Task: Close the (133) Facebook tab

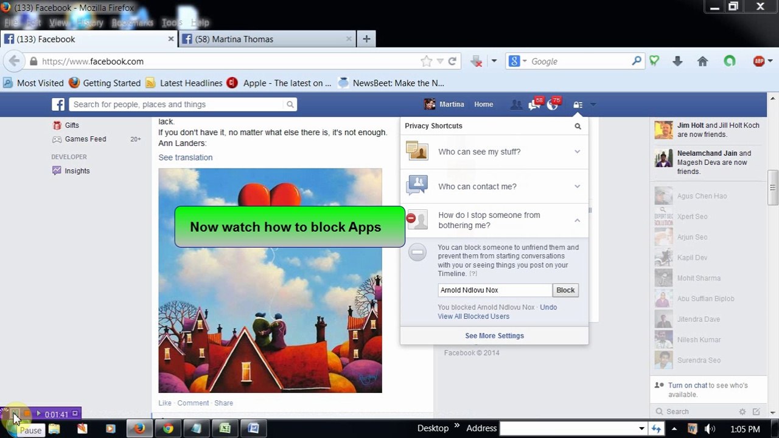Action: pyautogui.click(x=171, y=39)
